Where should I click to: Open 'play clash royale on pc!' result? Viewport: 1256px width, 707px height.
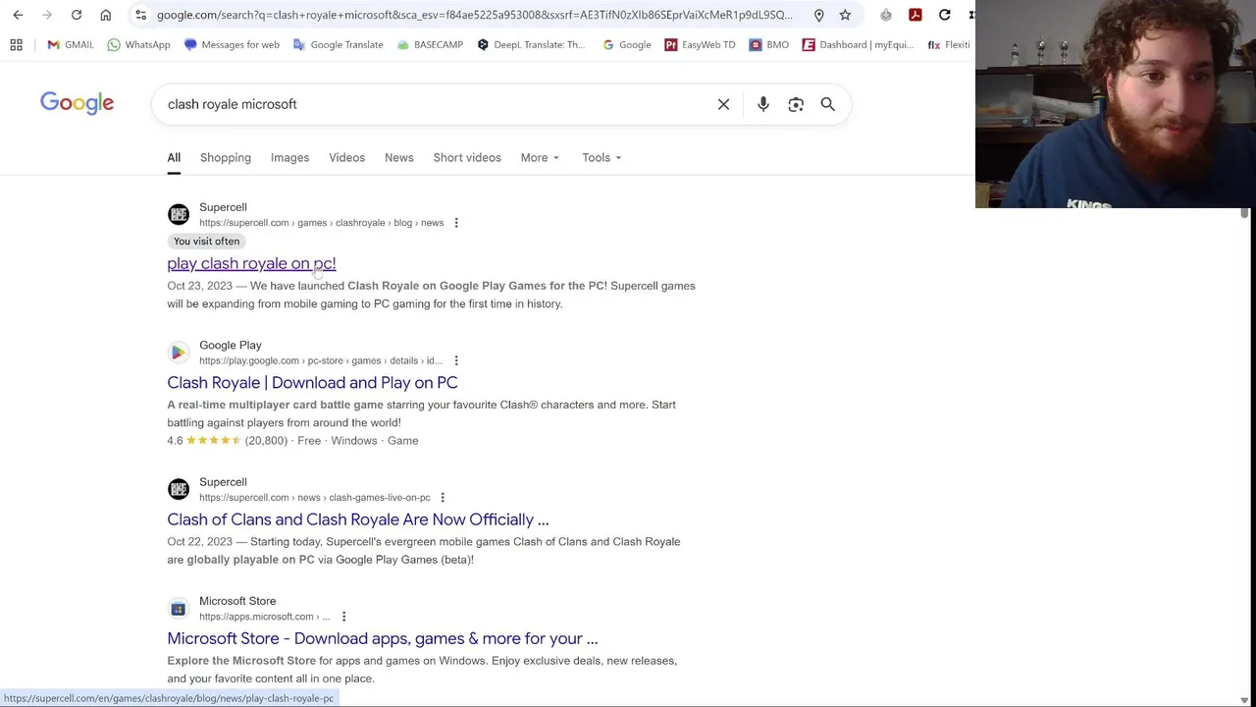tap(251, 264)
